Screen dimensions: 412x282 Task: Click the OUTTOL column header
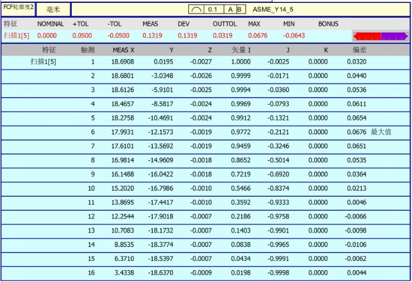[x=224, y=24]
